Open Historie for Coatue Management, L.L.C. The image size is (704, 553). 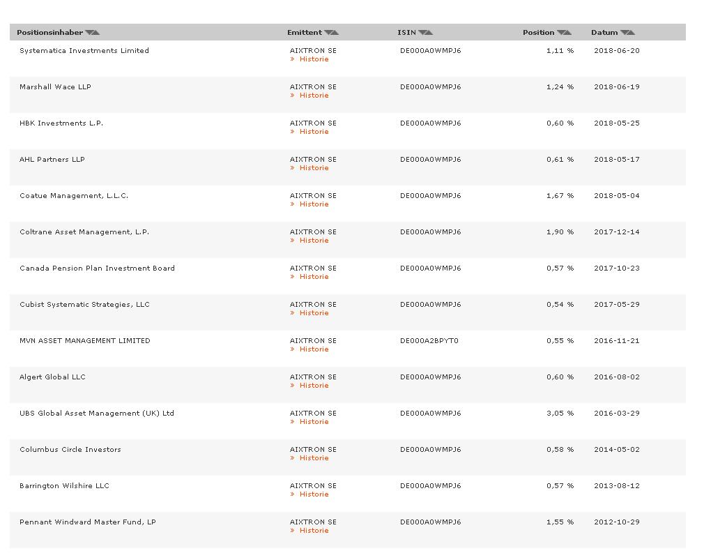point(314,204)
